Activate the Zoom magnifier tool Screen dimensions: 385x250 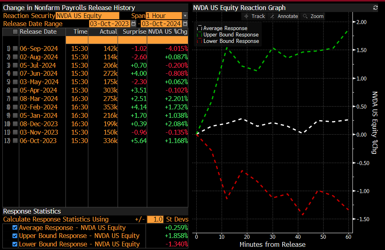click(313, 16)
